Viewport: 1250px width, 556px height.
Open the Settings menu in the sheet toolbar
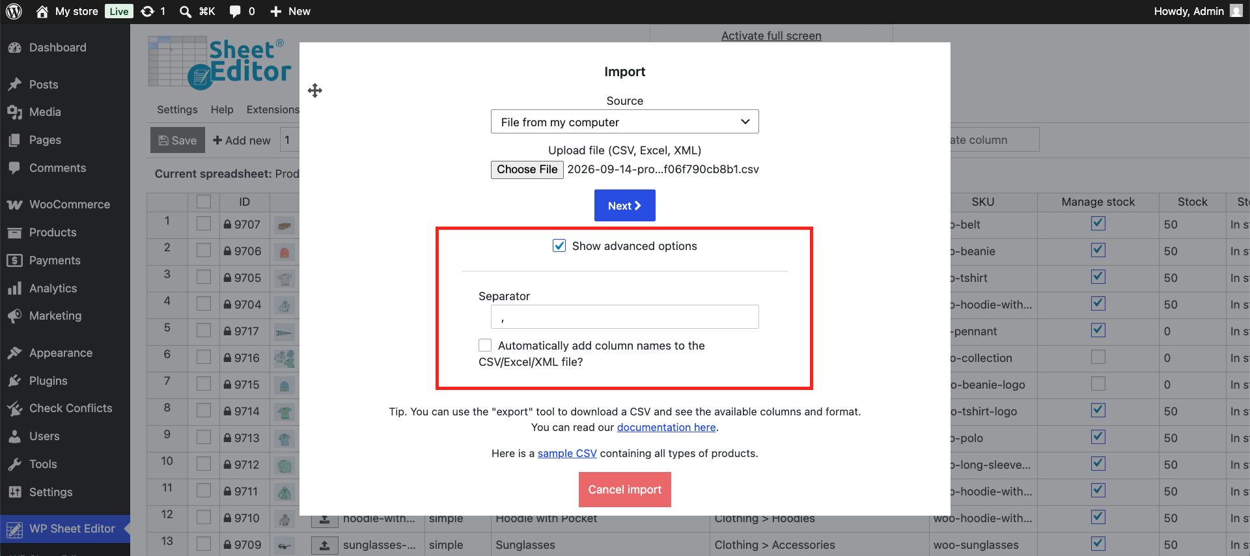click(177, 109)
